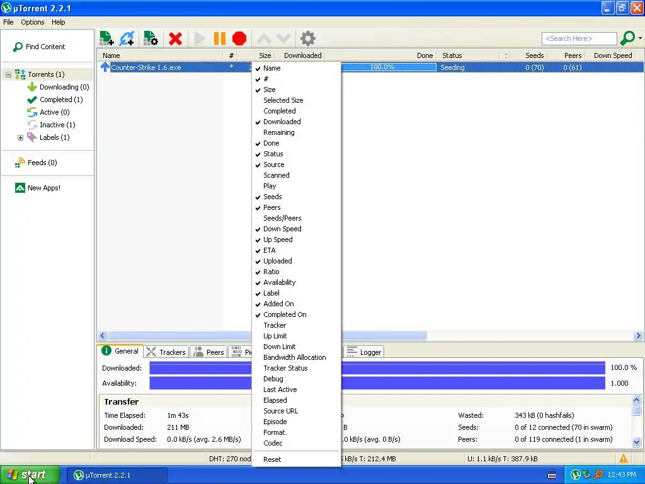Click the Move Down Queue arrow icon
Screen dimensions: 645x484
click(284, 38)
